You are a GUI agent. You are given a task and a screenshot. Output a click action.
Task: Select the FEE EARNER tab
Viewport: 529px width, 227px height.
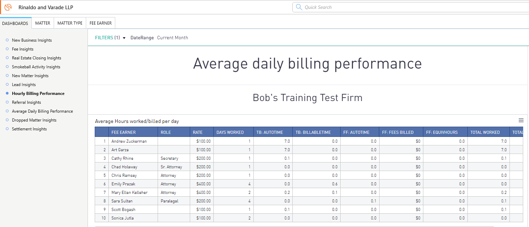tap(101, 23)
